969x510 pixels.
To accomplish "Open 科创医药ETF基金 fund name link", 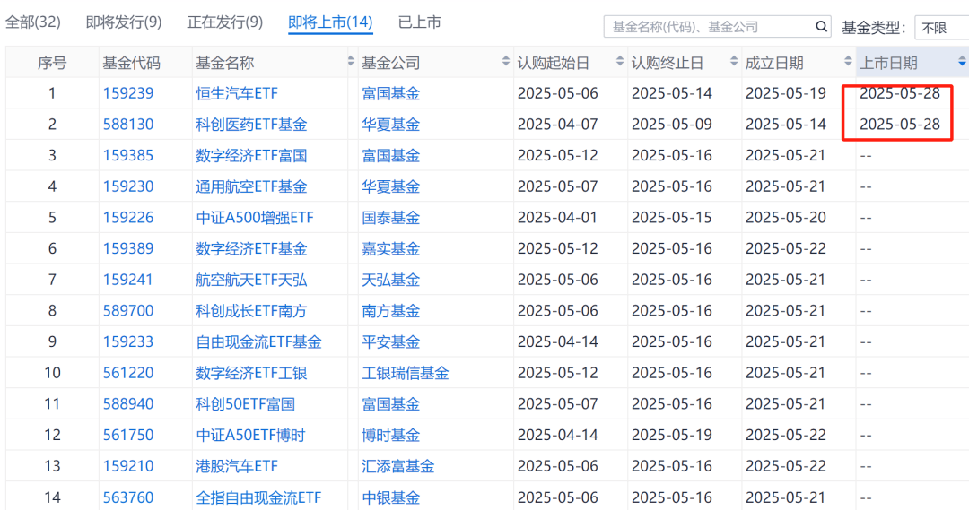I will coord(251,125).
